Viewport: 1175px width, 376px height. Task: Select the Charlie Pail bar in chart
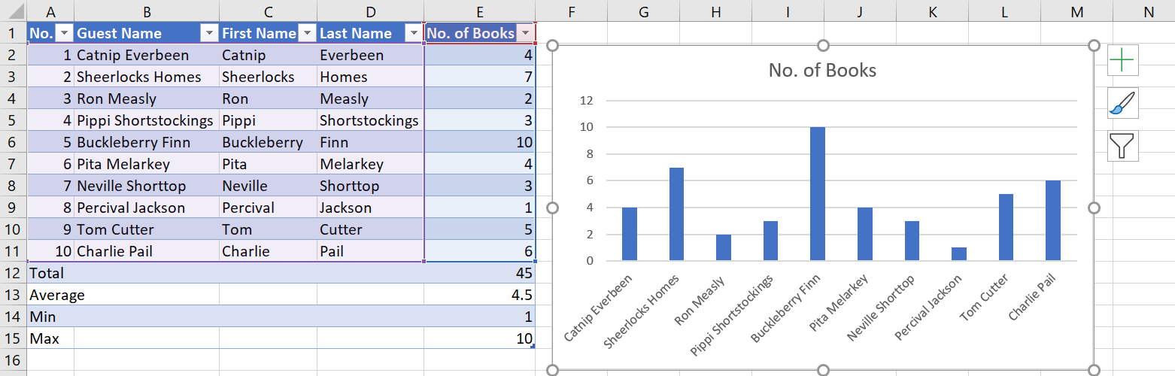[1052, 220]
